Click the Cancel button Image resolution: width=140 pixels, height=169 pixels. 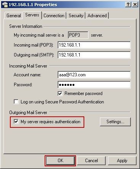pos(92,161)
